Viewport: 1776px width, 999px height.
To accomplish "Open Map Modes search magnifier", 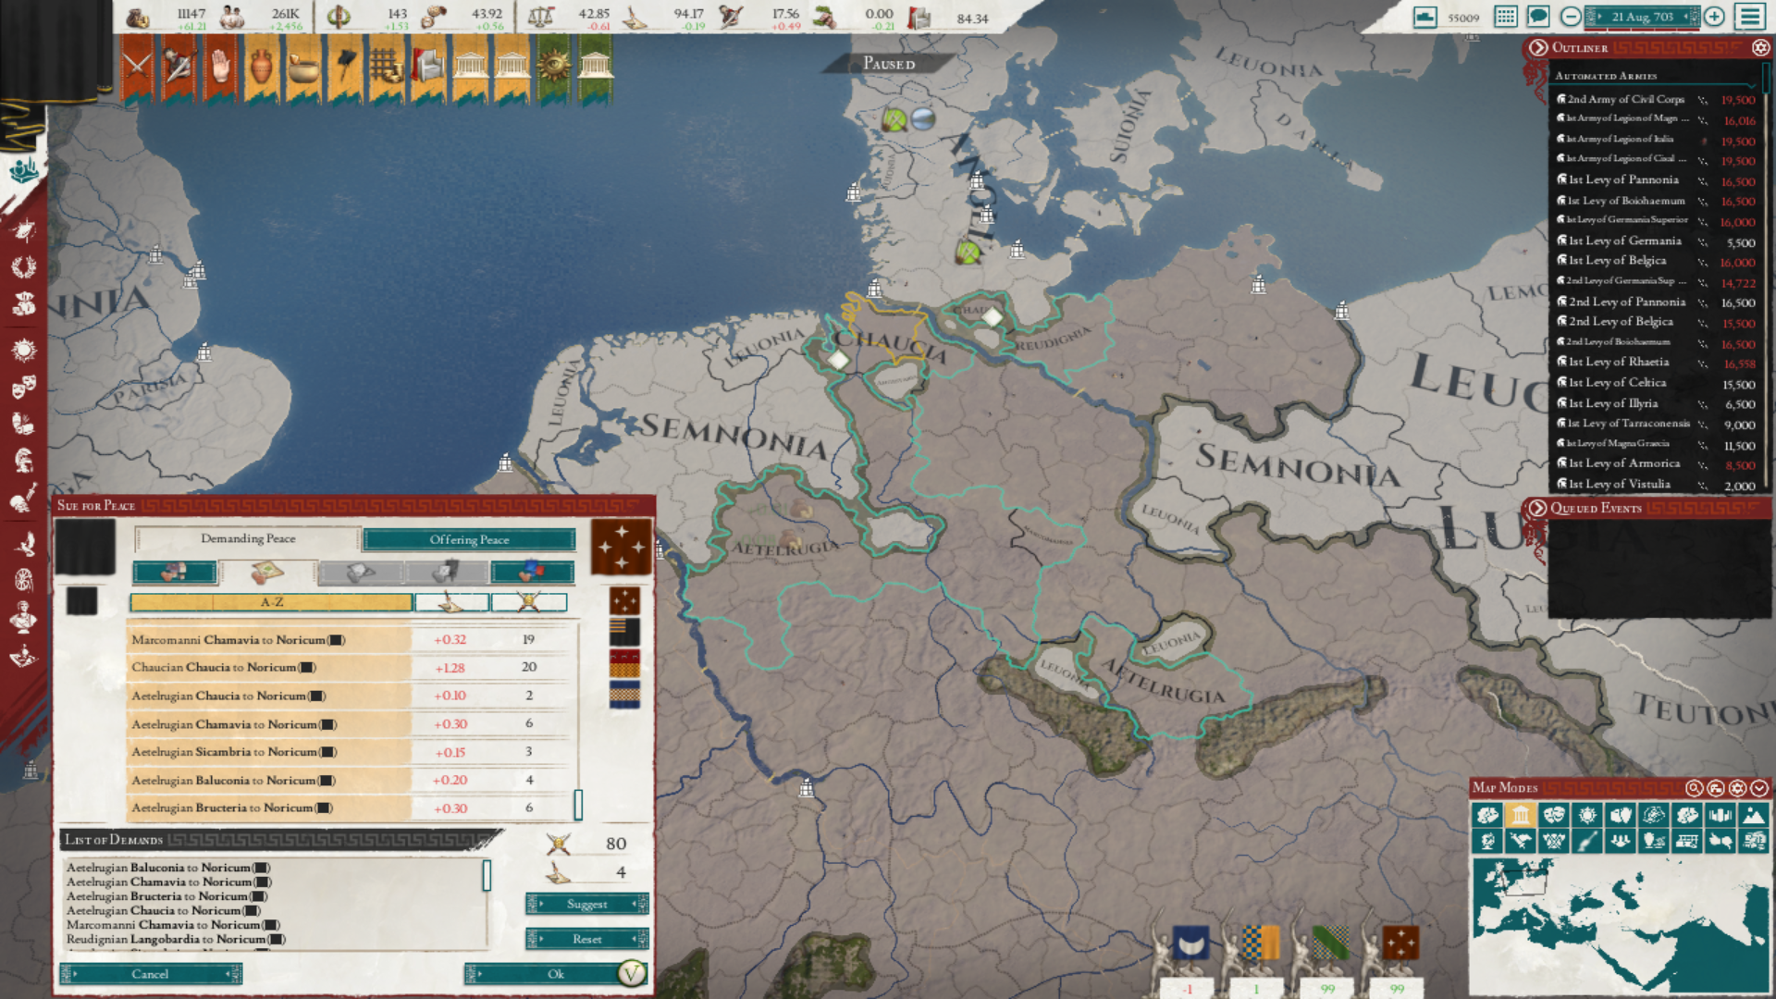I will 1694,788.
